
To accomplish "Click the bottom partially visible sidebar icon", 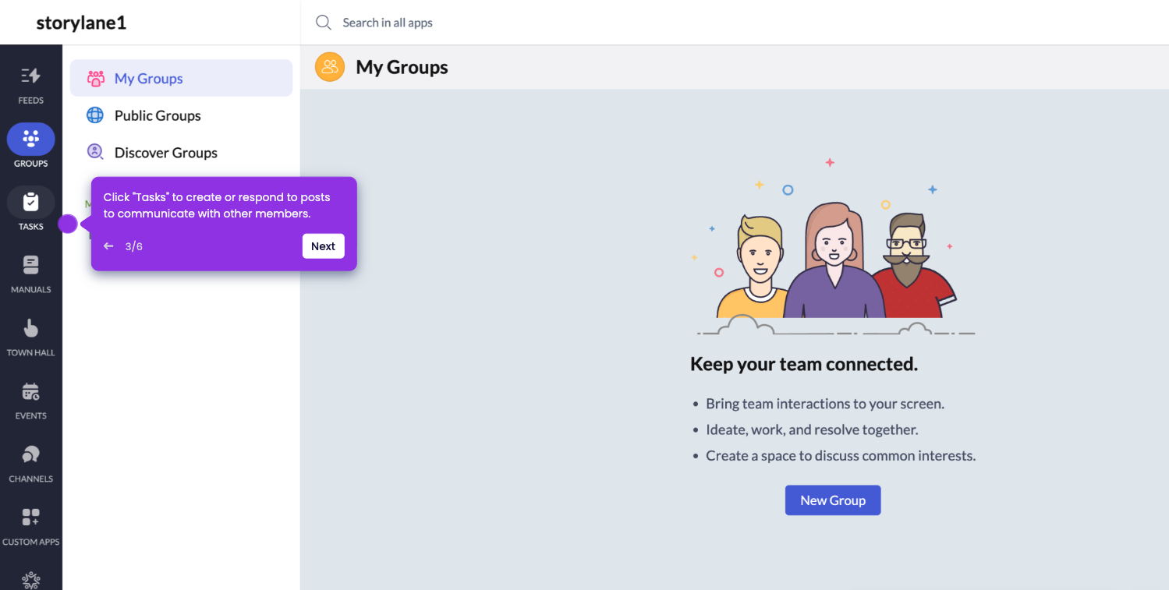I will click(x=30, y=581).
